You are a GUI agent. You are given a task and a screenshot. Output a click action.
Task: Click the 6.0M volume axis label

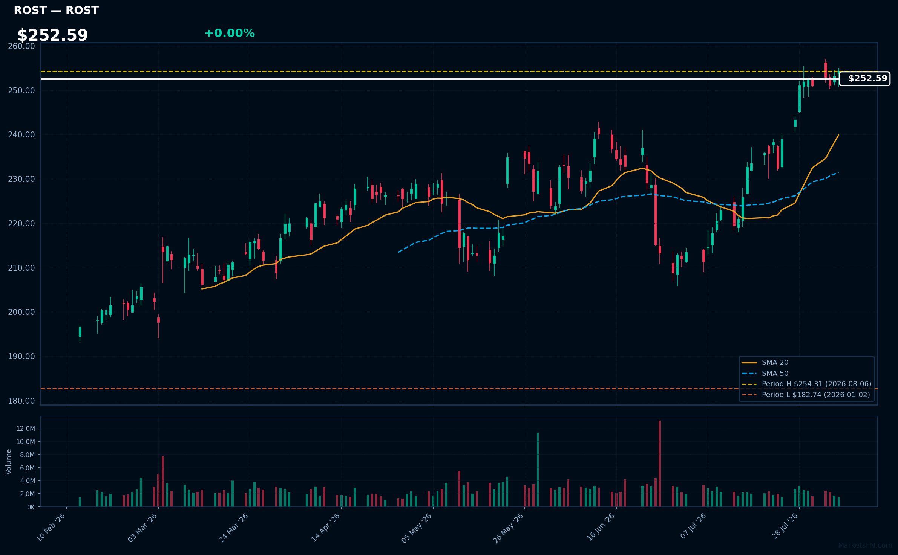[x=28, y=468]
